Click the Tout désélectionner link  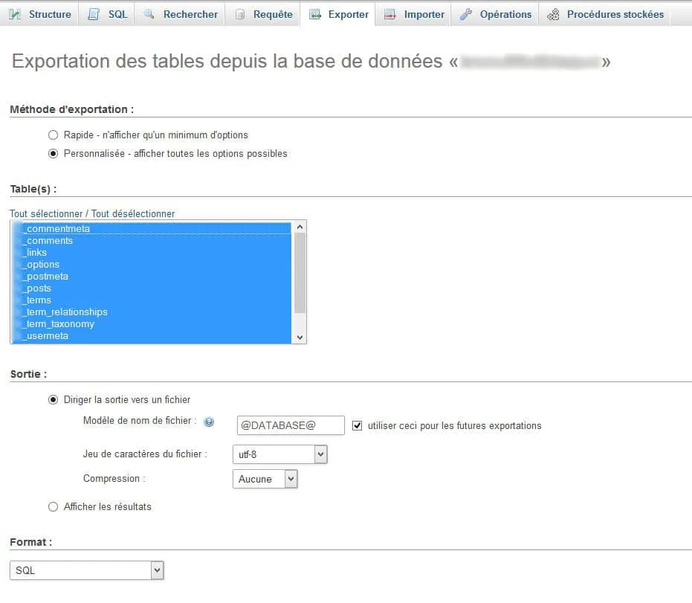(133, 213)
